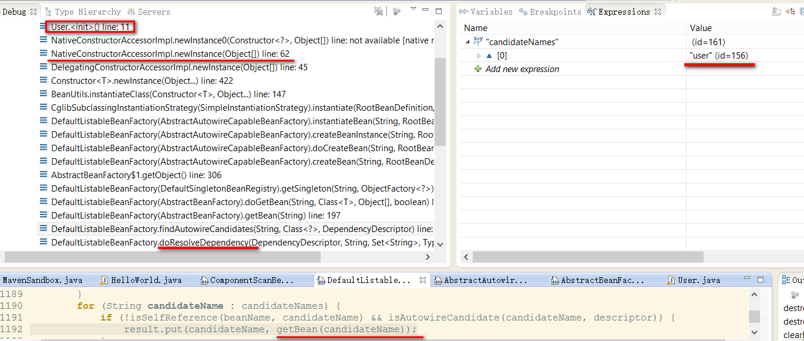The width and height of the screenshot is (804, 341).
Task: Select the doResolveDependency stack frame row
Action: pyautogui.click(x=243, y=242)
